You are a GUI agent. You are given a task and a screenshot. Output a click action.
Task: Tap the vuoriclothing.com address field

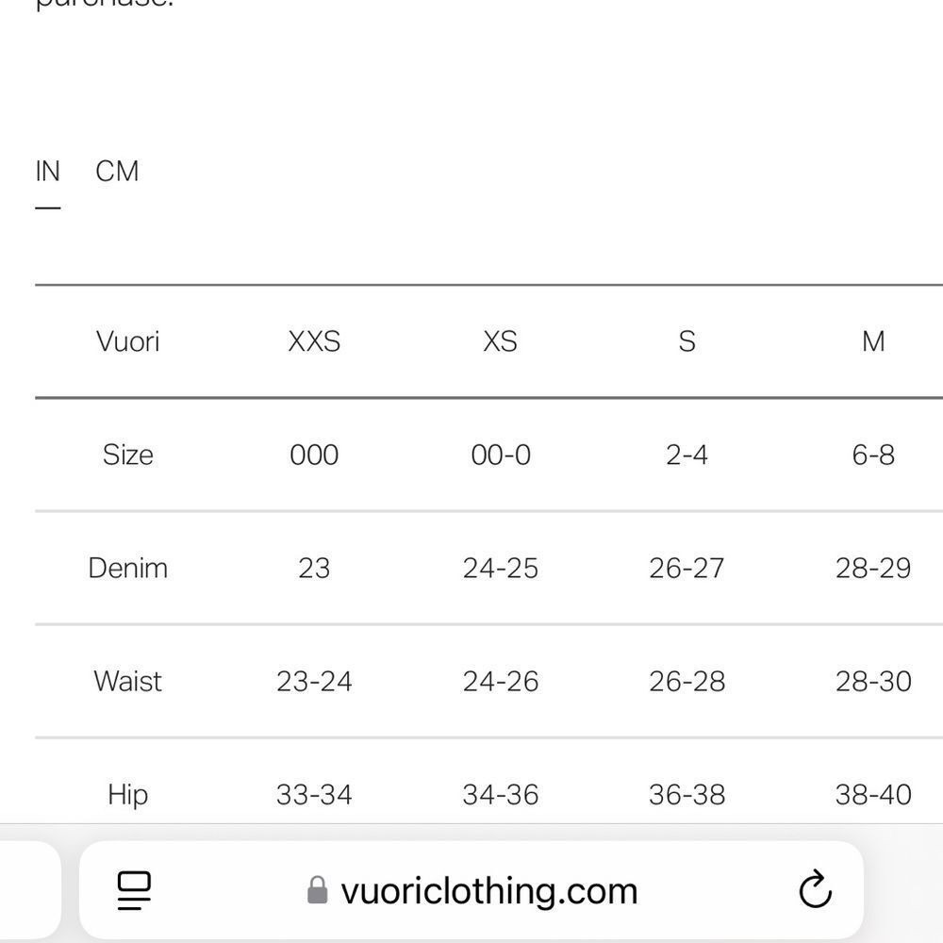click(x=471, y=890)
